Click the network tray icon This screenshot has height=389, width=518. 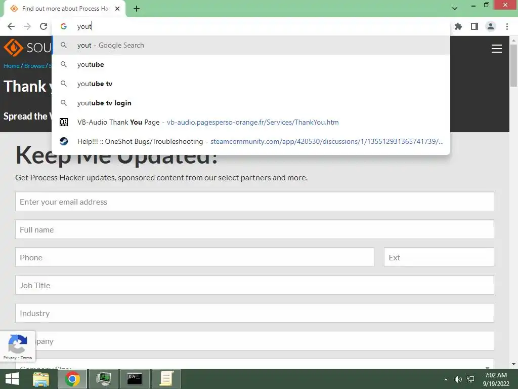coord(470,379)
